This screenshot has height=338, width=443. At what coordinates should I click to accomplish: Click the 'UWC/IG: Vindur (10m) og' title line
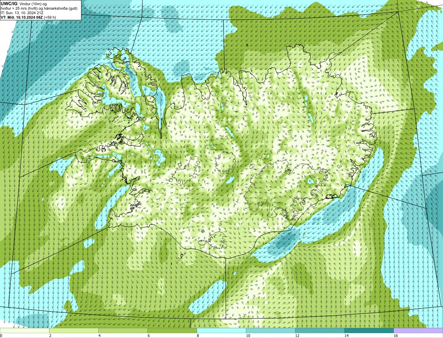25,3
